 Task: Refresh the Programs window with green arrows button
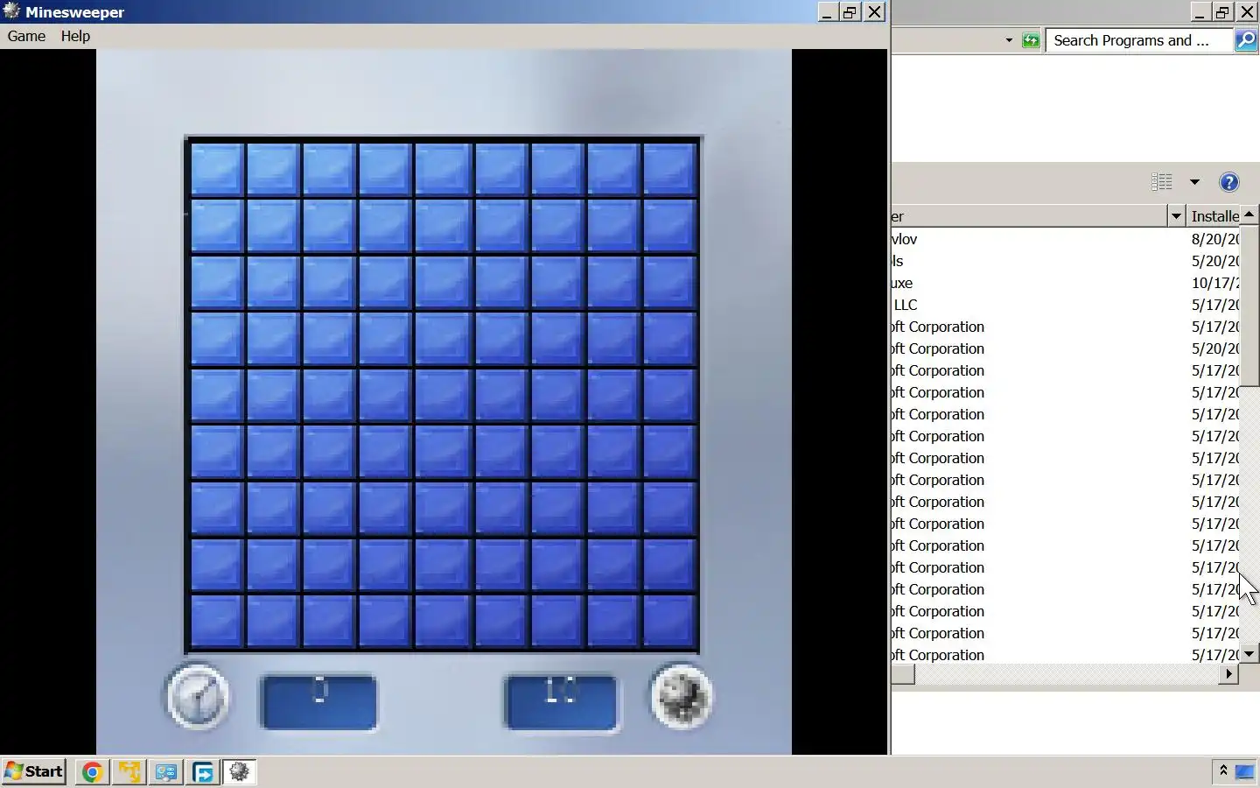[x=1032, y=40]
